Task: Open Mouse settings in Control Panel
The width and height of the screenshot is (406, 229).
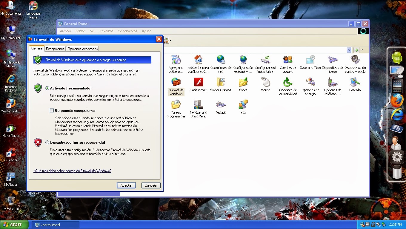Action: [x=265, y=84]
